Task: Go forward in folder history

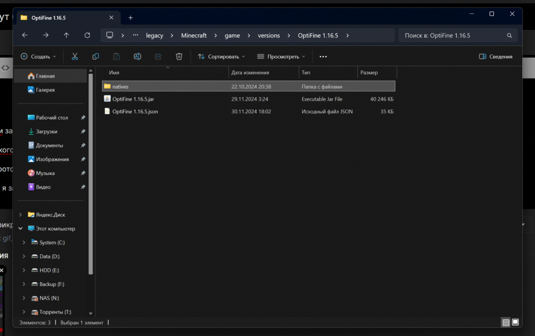Action: [x=45, y=35]
